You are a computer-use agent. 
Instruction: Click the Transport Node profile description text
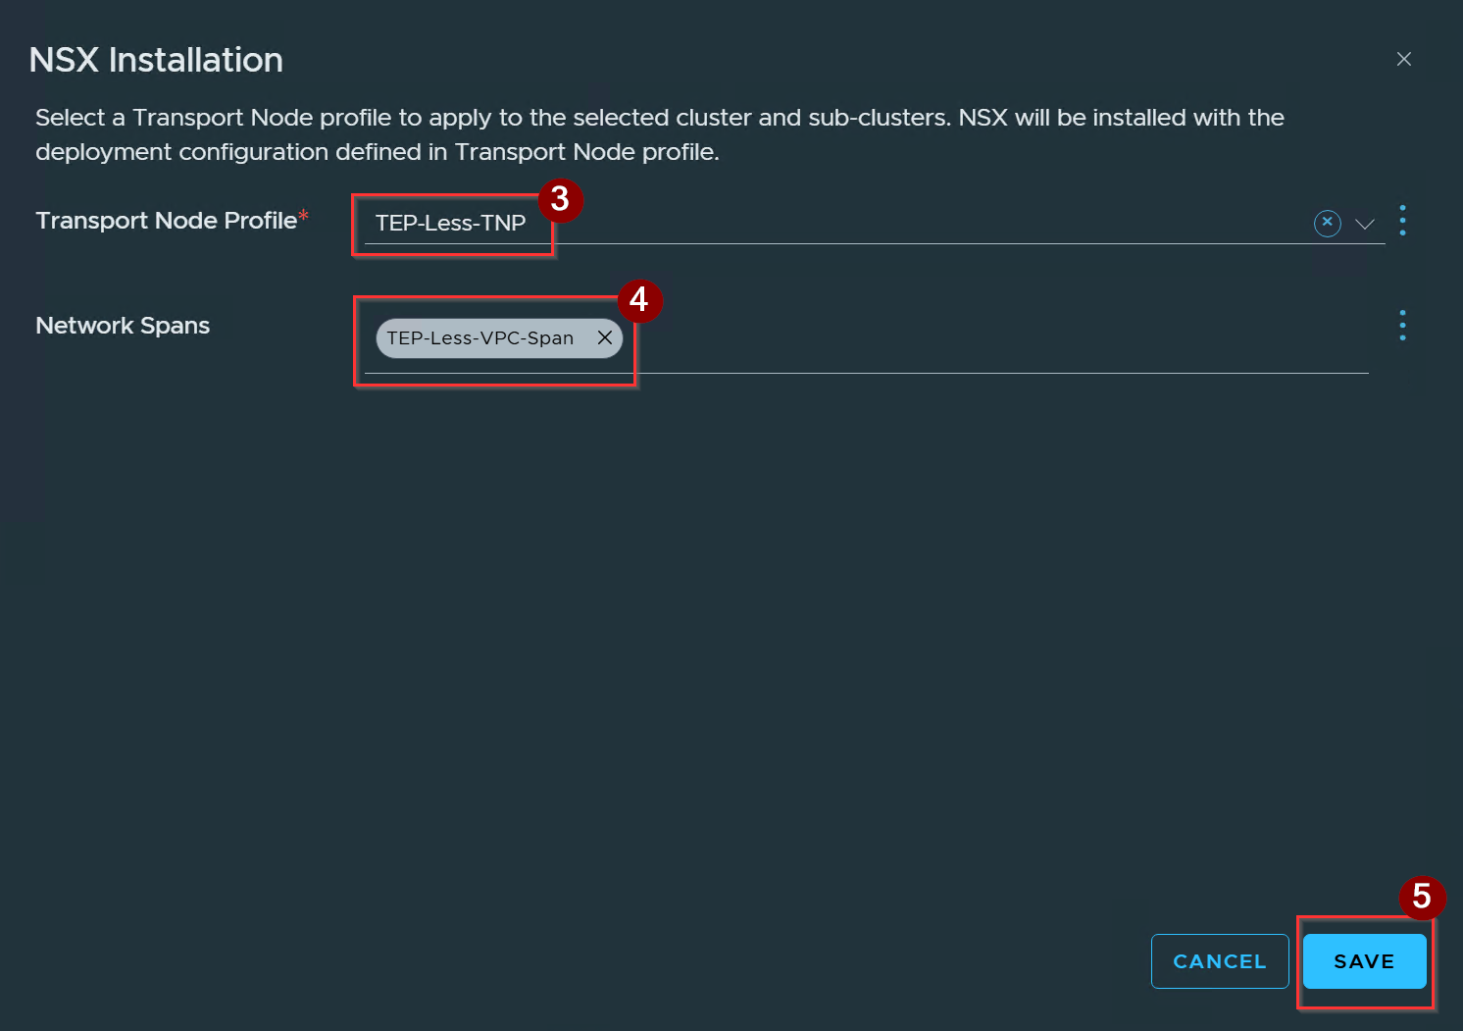[x=660, y=134]
